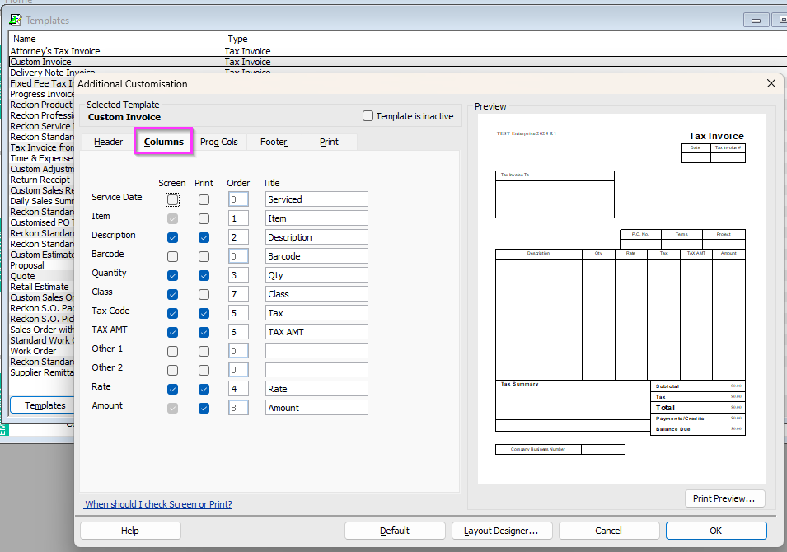Close the Additional Customisation dialog
Viewport: 787px width, 552px height.
click(771, 83)
